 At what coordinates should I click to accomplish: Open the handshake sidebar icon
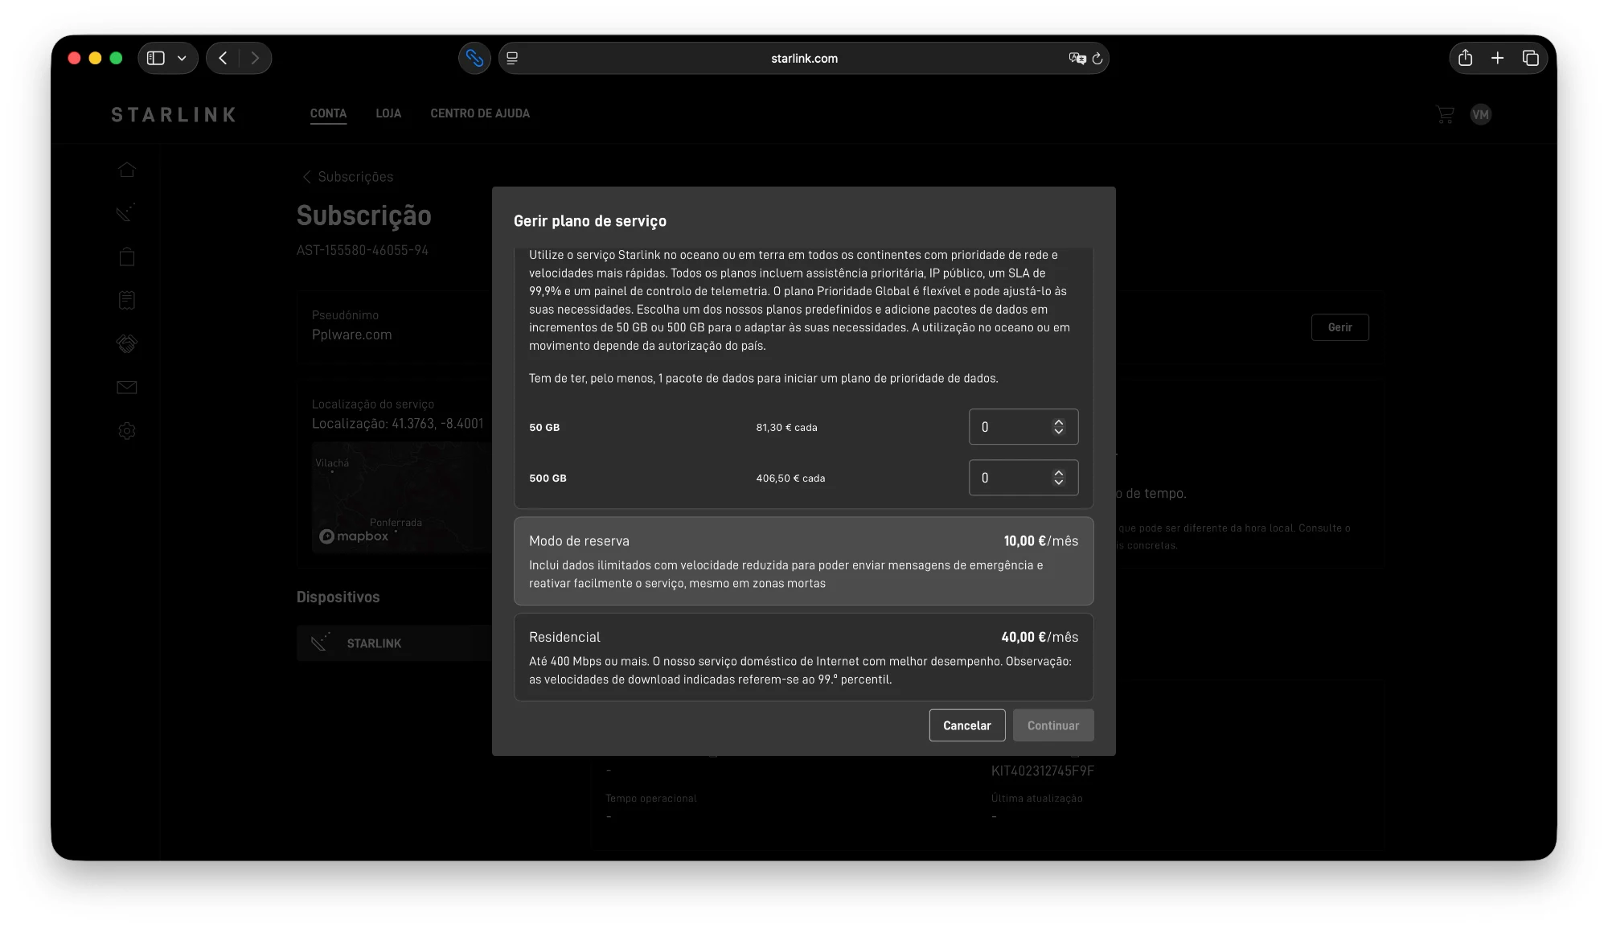click(x=127, y=343)
